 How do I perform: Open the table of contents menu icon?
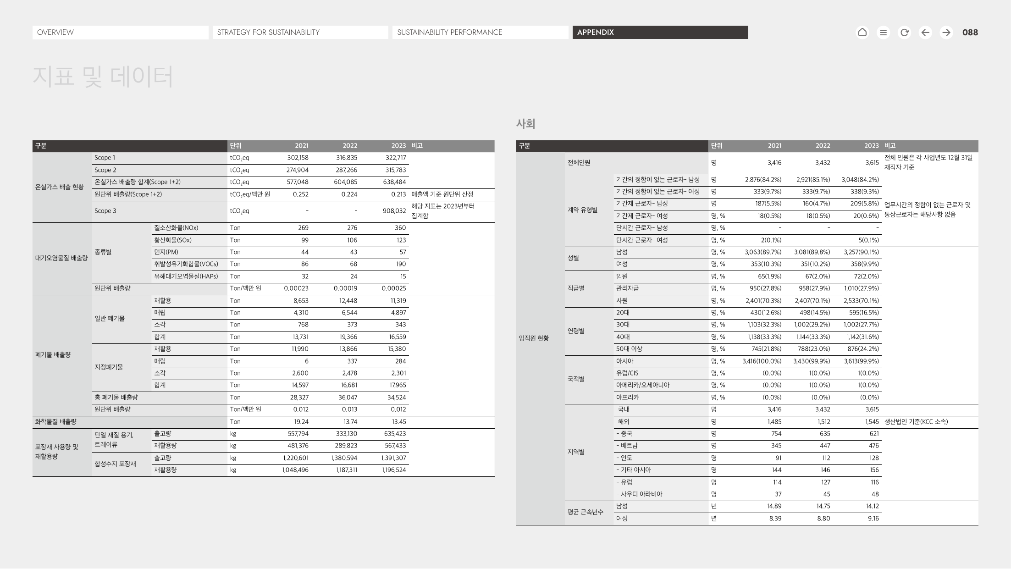coord(884,32)
